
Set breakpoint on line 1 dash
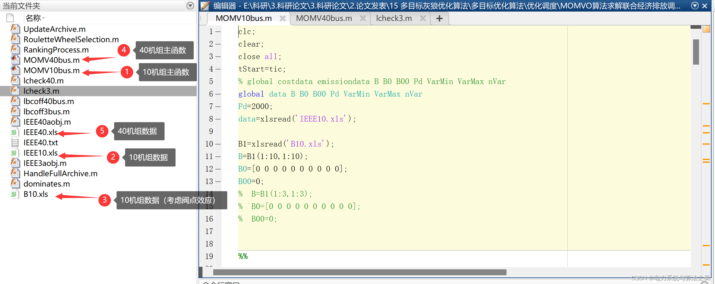click(218, 32)
